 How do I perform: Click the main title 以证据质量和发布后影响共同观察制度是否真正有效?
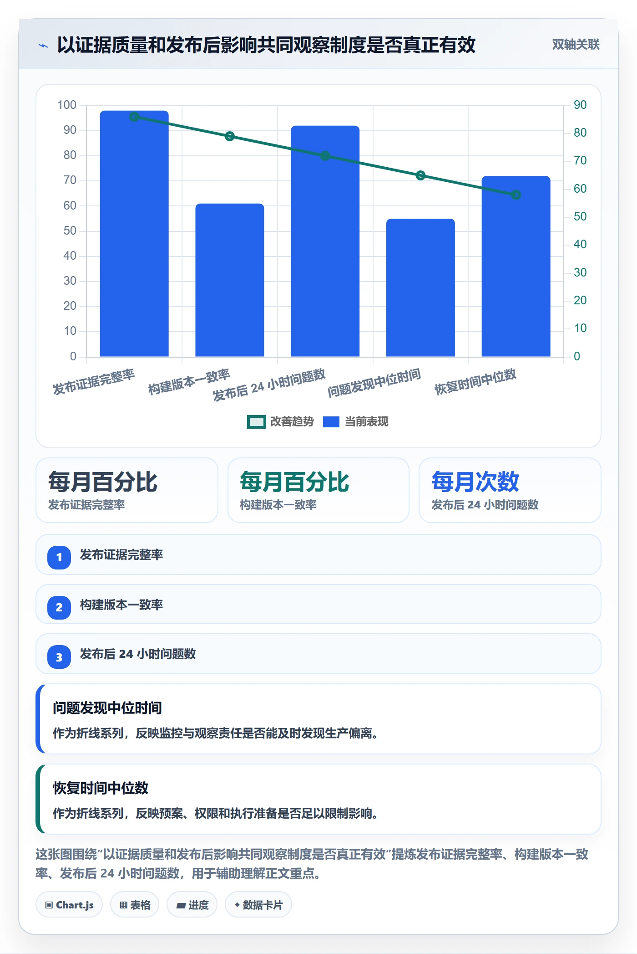point(266,45)
